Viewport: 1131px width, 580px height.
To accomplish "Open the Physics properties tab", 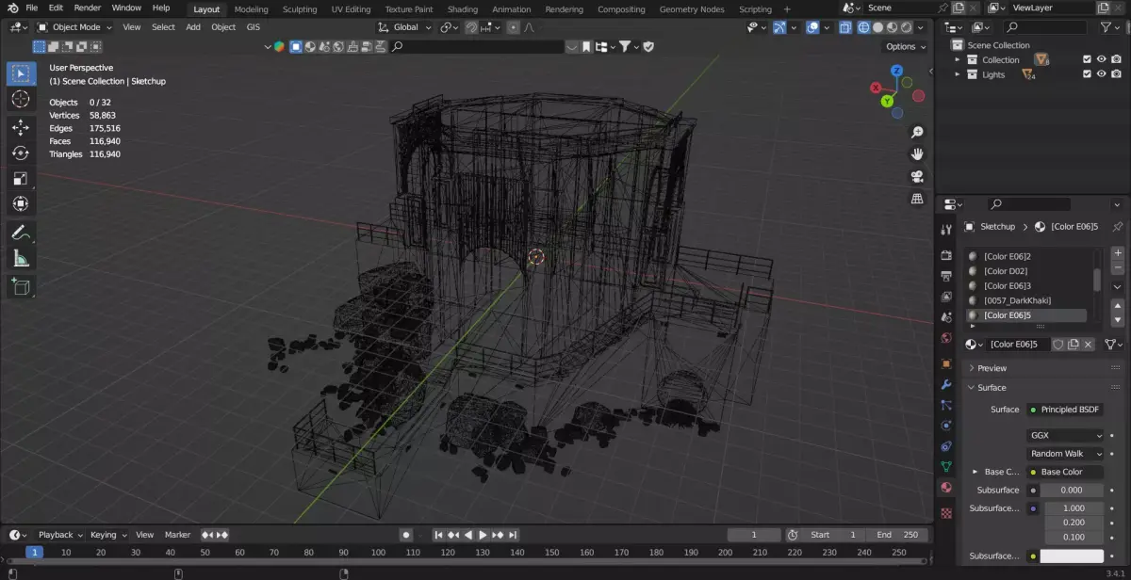I will [x=946, y=425].
